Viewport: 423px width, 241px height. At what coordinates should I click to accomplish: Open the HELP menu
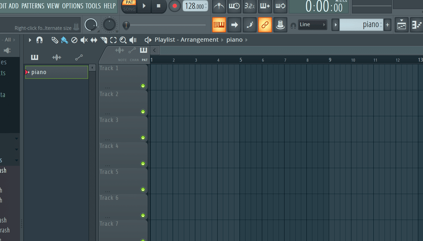pos(110,6)
